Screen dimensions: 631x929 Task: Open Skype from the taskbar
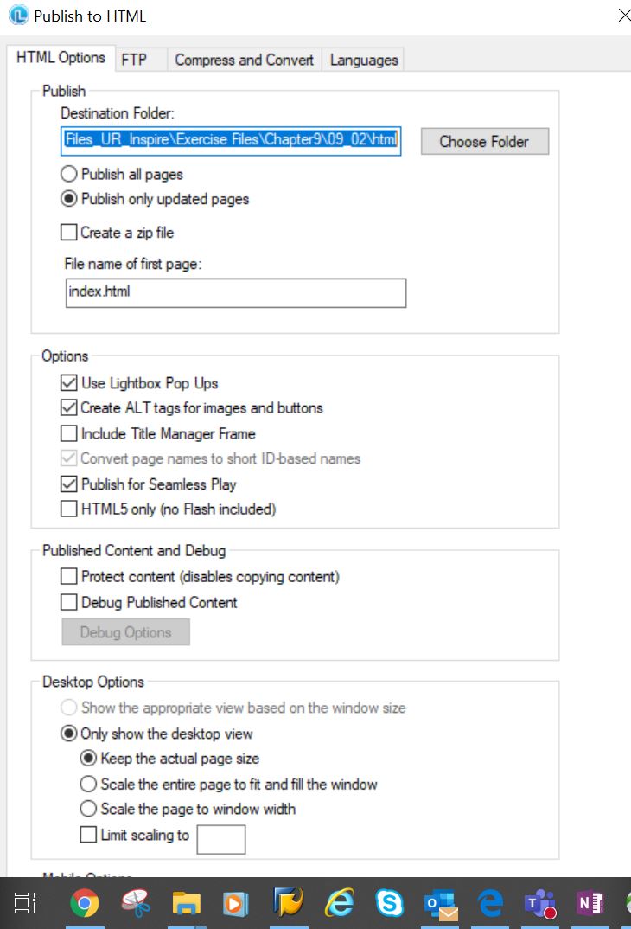390,903
